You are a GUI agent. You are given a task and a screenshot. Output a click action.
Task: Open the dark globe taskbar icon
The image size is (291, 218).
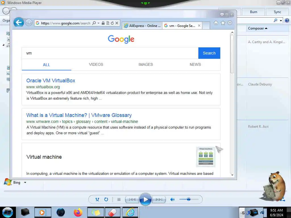click(x=61, y=212)
